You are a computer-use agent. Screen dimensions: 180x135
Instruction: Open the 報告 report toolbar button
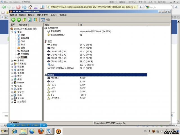[x=45, y=20]
